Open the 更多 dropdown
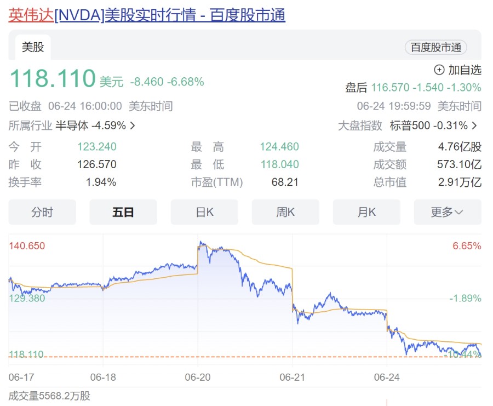Screen dimensions: 493x406 448,212
